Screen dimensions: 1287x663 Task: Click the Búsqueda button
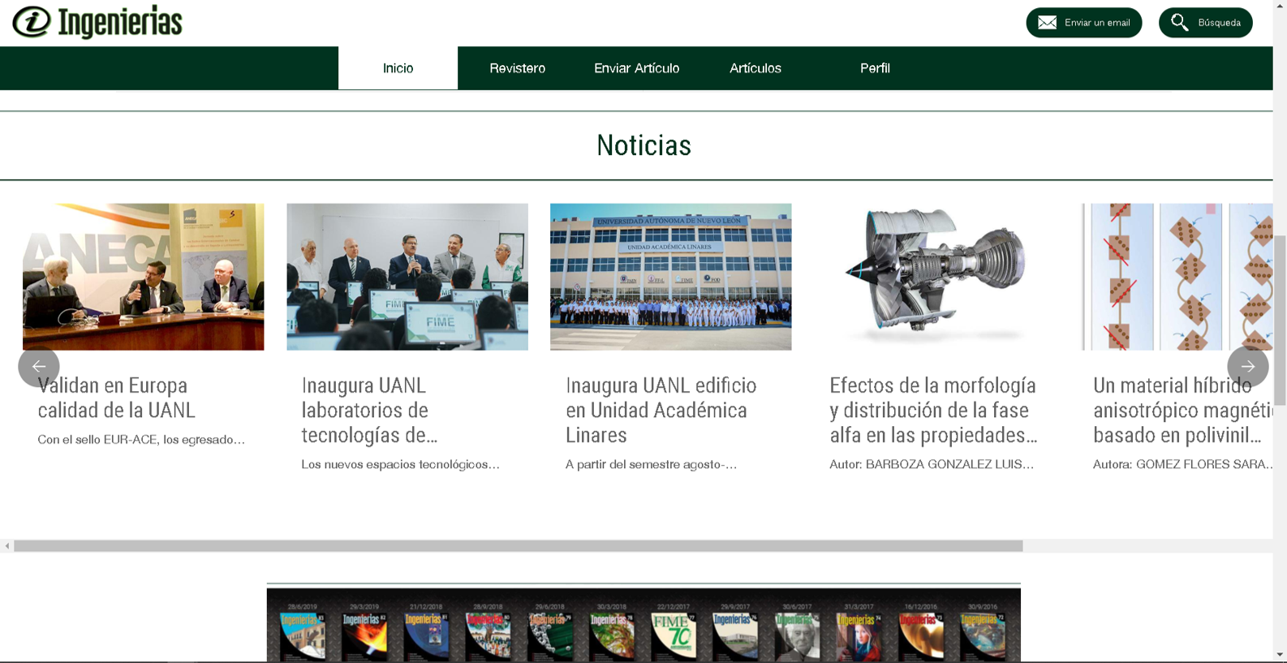tap(1205, 23)
